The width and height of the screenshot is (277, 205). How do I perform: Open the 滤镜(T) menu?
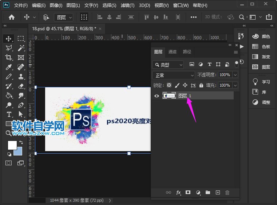(127, 5)
